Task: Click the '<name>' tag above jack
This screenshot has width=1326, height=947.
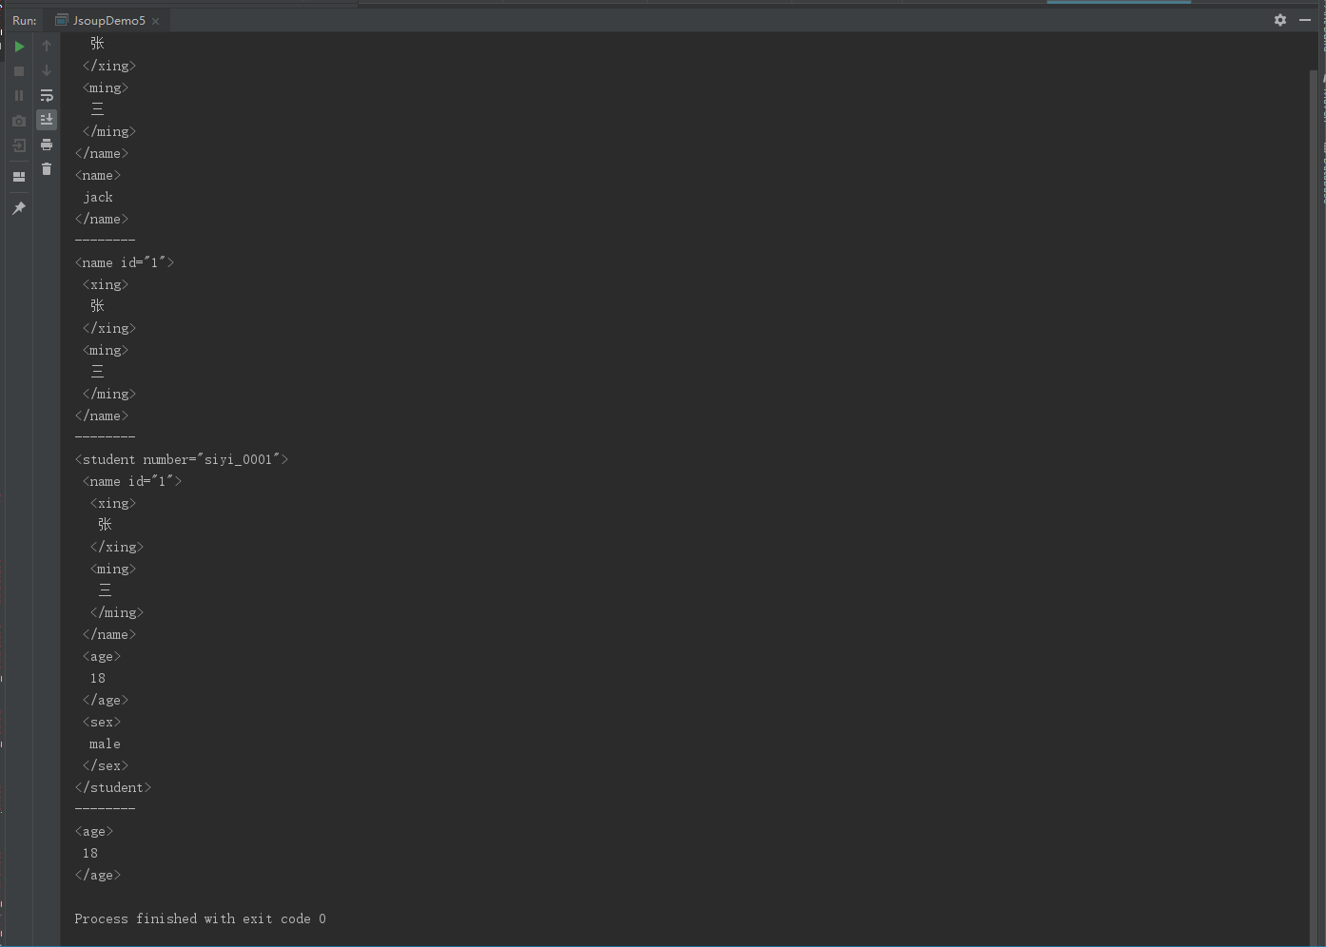Action: (x=98, y=175)
